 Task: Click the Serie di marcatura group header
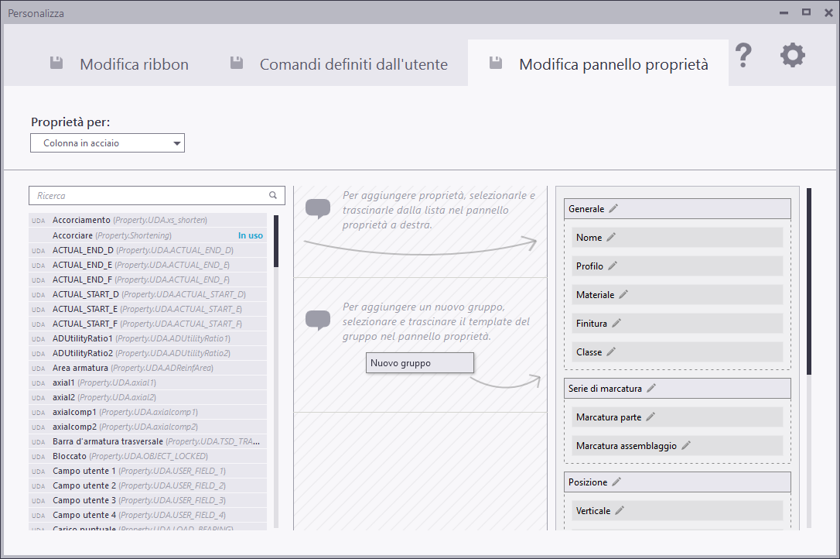pos(677,389)
